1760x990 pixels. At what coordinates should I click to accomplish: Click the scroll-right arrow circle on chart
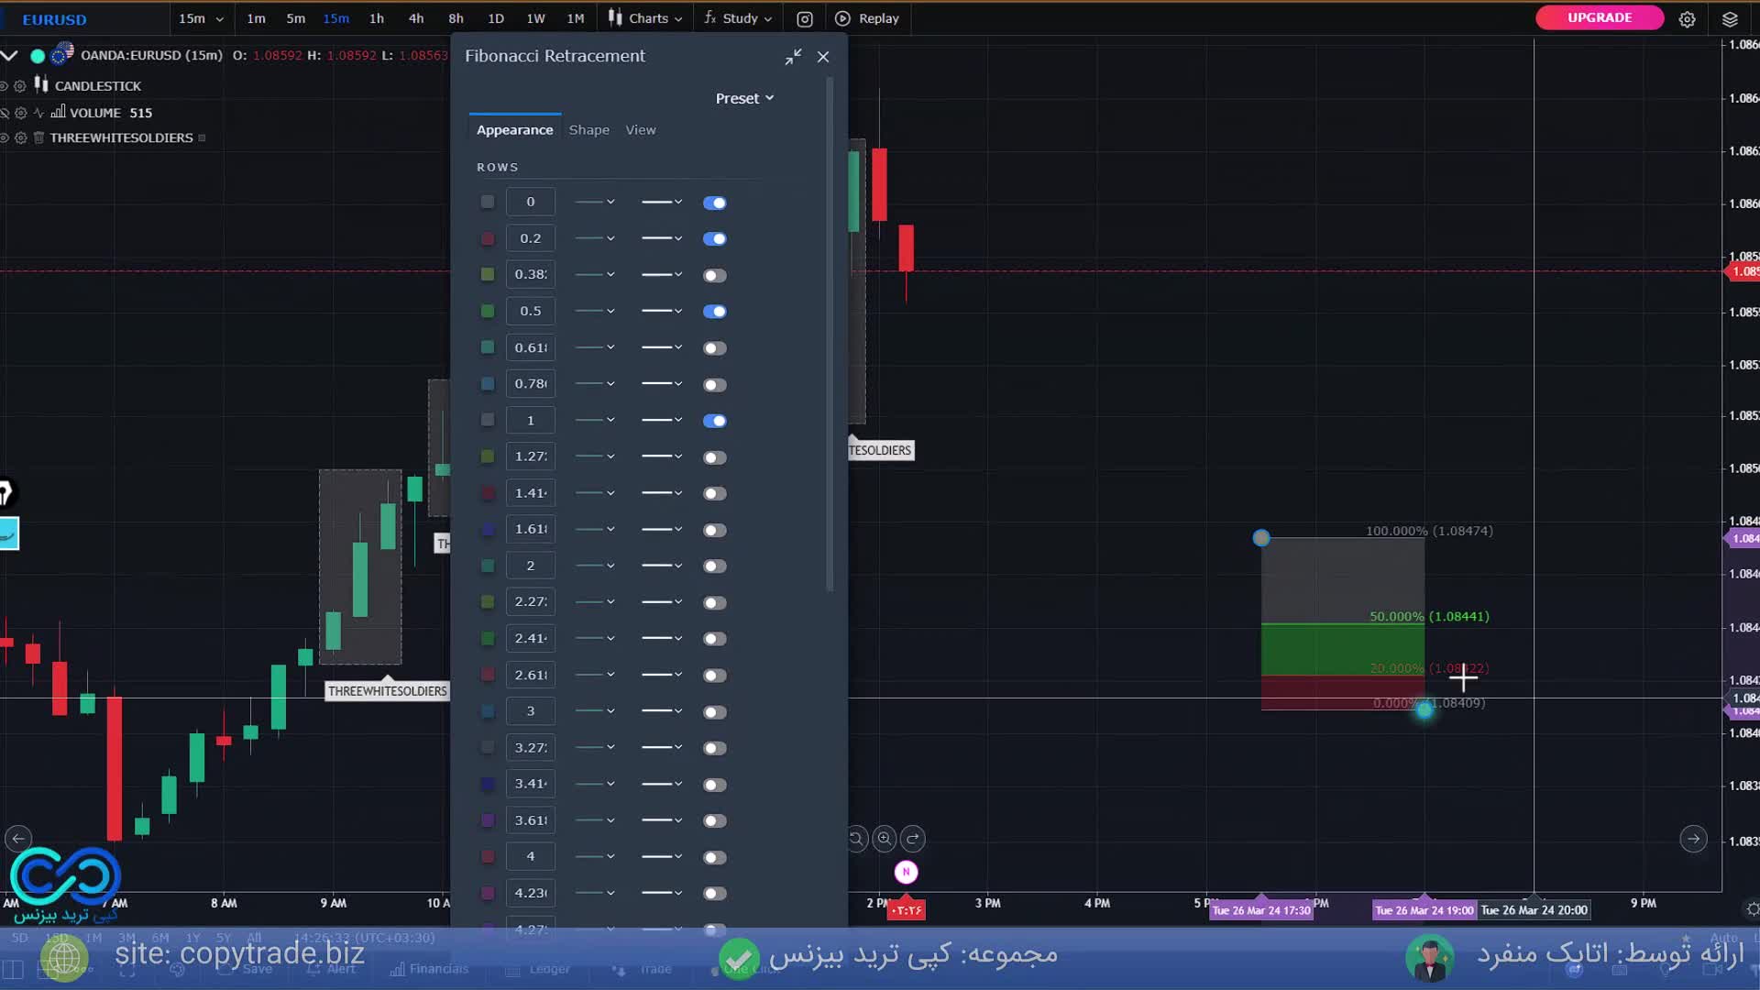click(x=1693, y=838)
